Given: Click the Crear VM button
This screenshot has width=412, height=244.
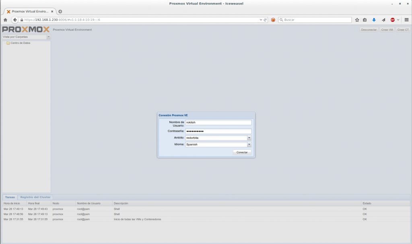Looking at the screenshot, I should point(387,30).
